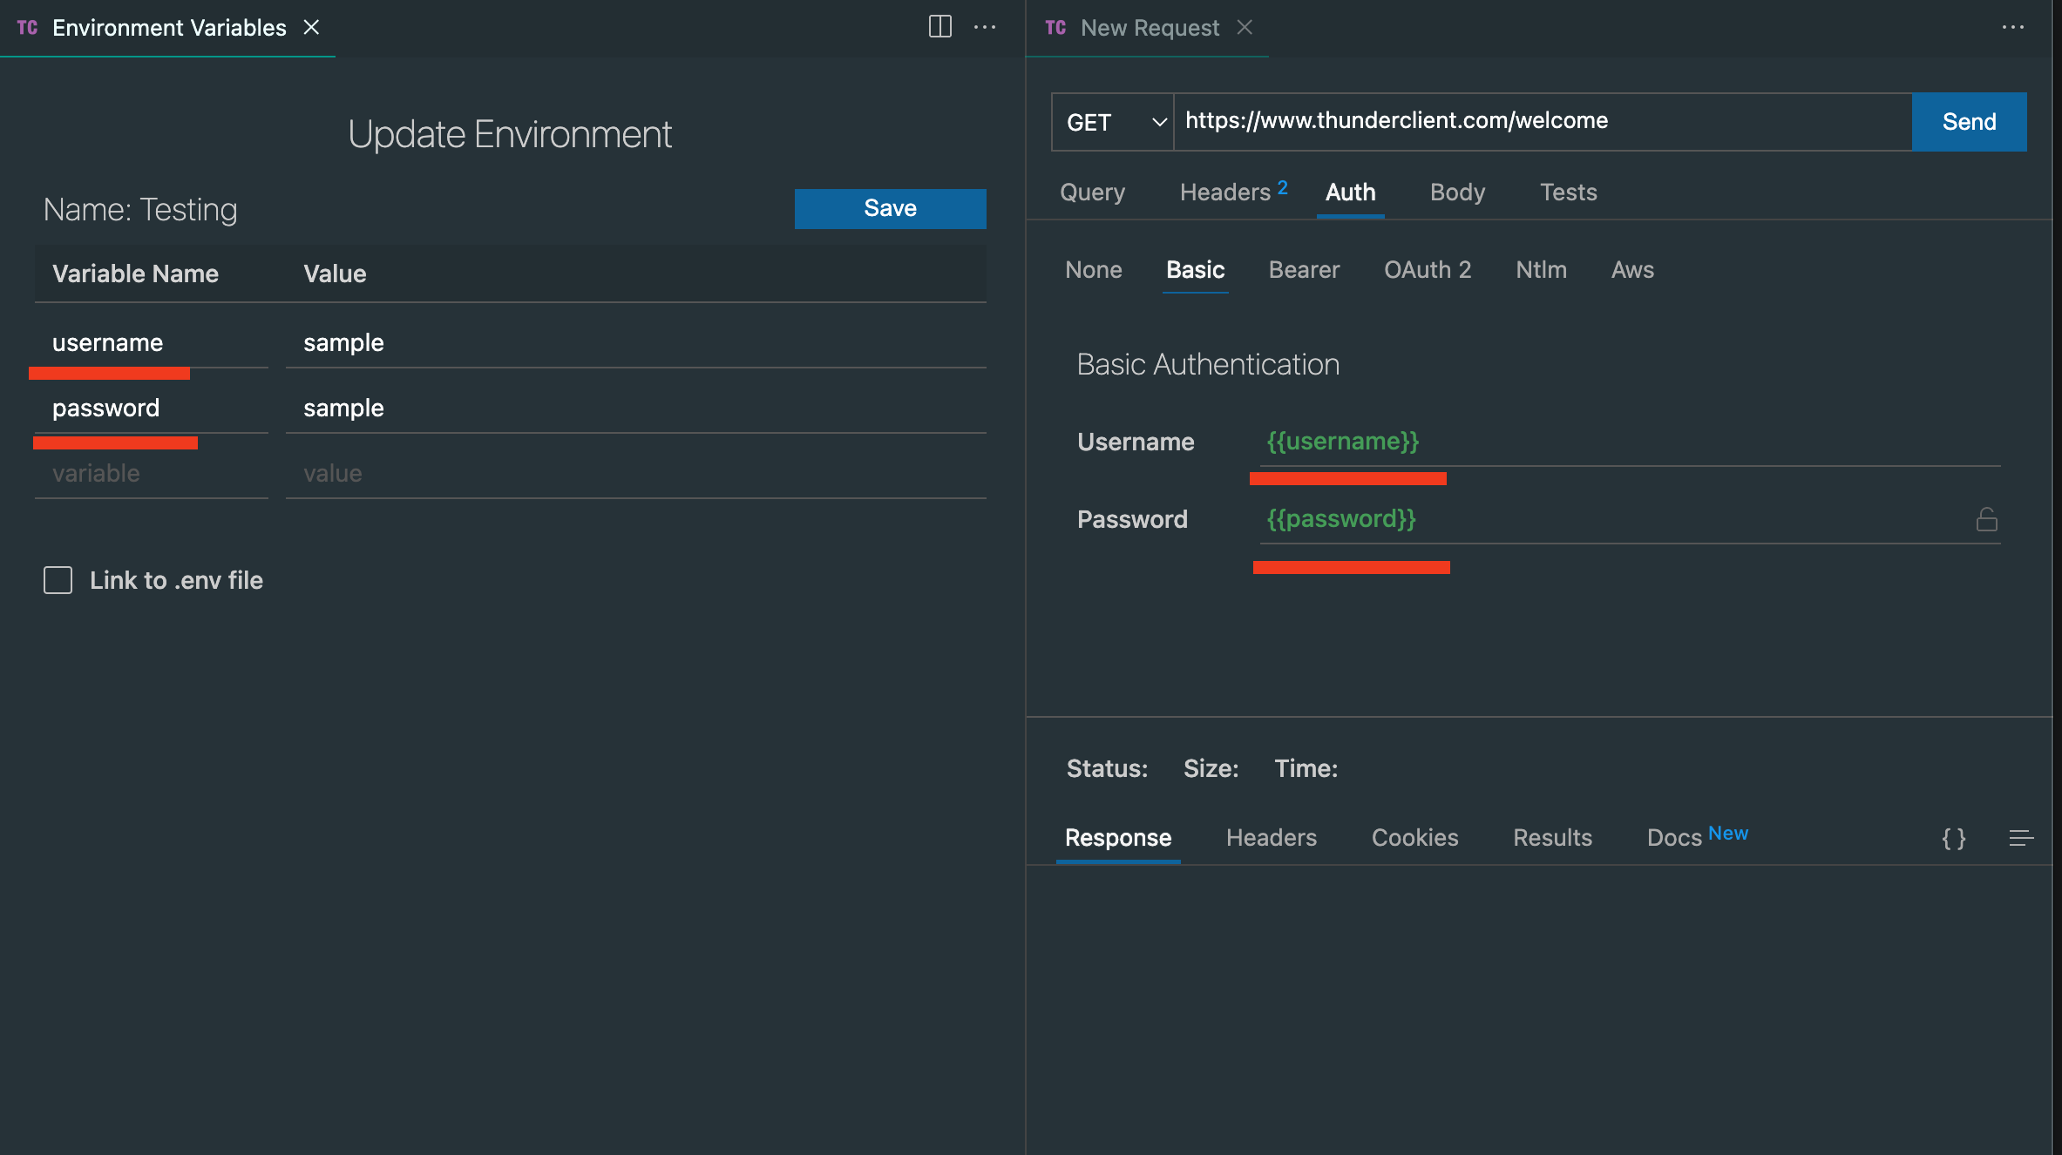Enable Link to .env file checkbox
2062x1155 pixels.
[58, 580]
